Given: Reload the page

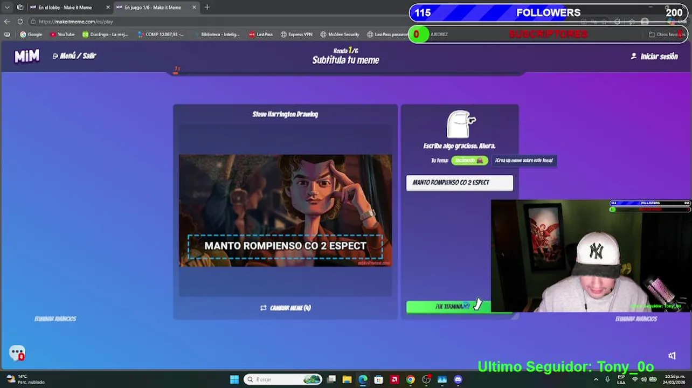Looking at the screenshot, I should coord(20,22).
